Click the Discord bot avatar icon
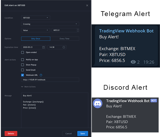160x137 pixels. (98, 103)
